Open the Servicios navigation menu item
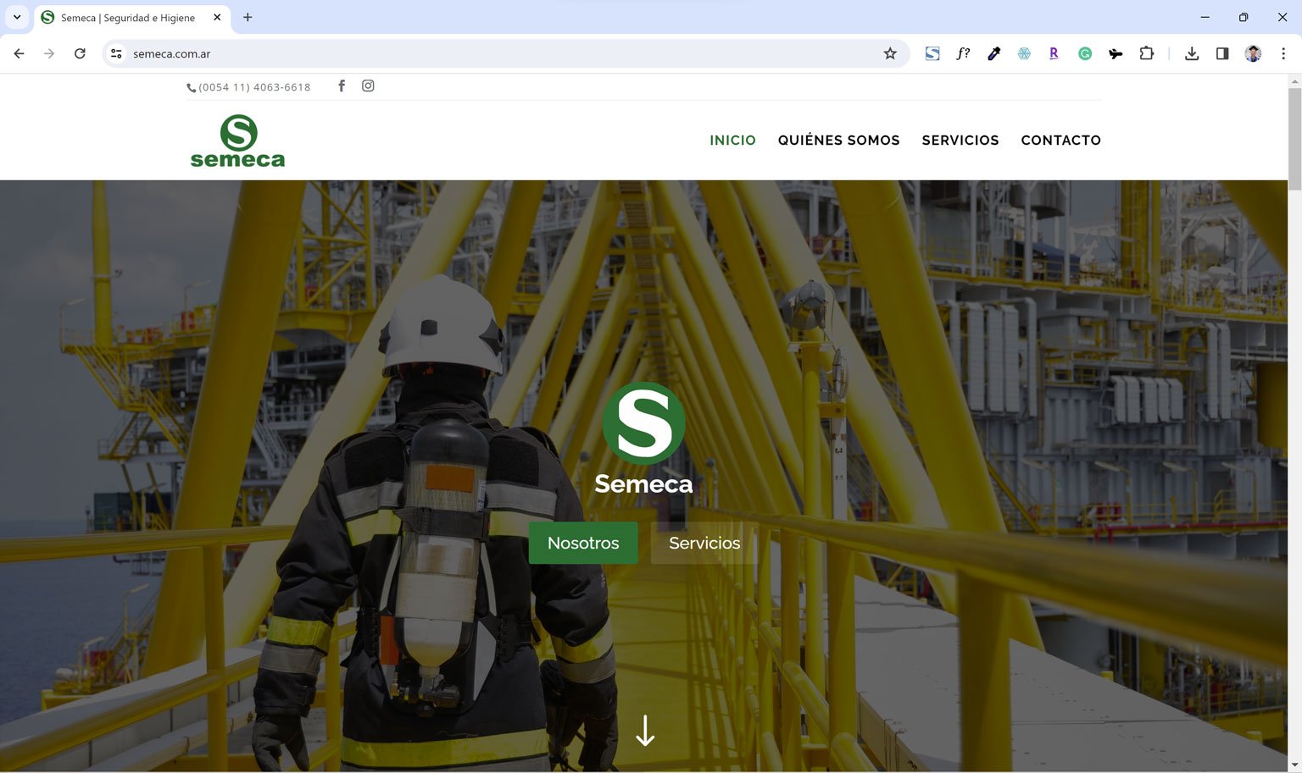The height and width of the screenshot is (773, 1302). (x=960, y=141)
